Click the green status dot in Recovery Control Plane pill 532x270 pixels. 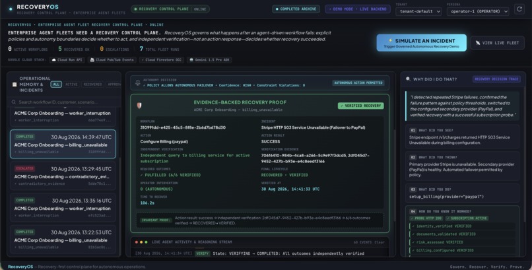coord(136,9)
